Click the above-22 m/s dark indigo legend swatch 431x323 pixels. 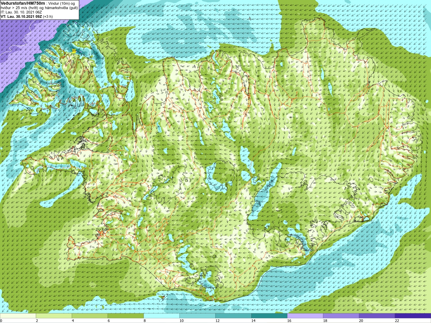point(413,316)
